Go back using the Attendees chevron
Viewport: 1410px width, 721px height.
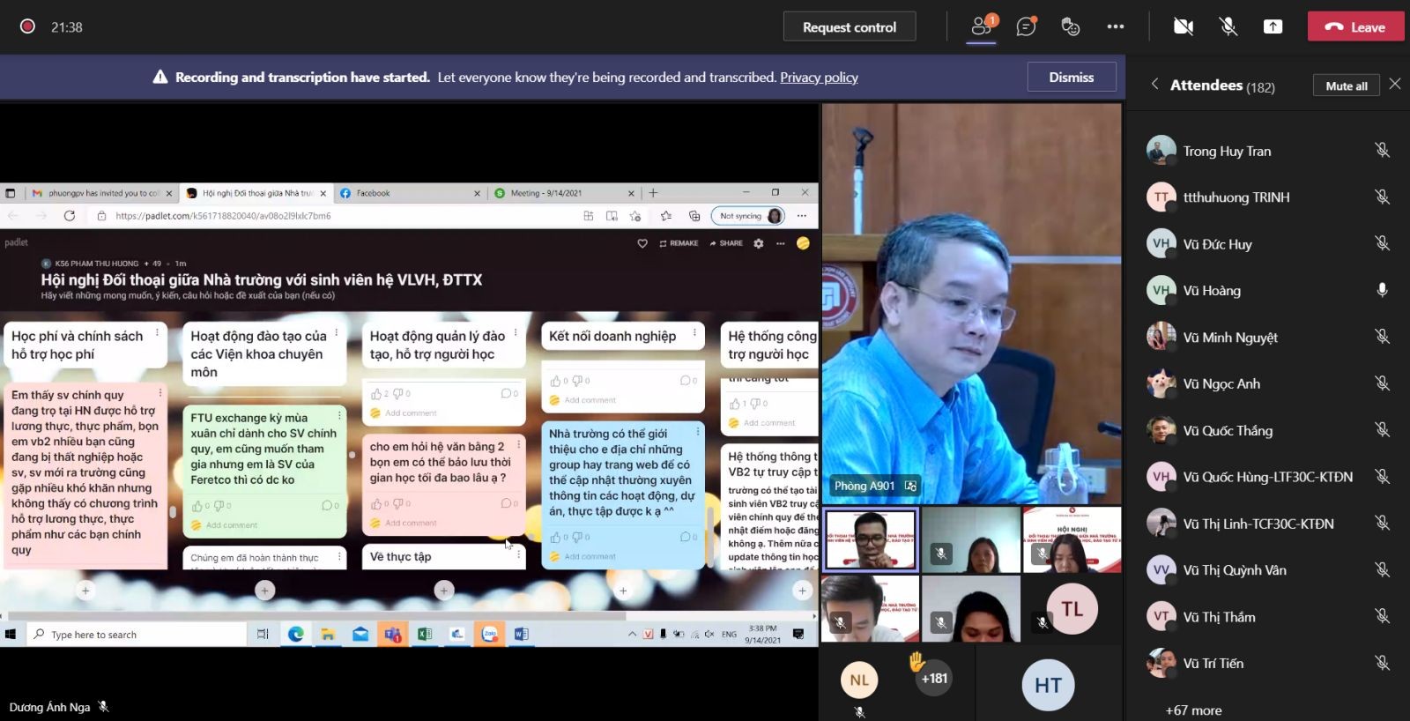tap(1154, 85)
